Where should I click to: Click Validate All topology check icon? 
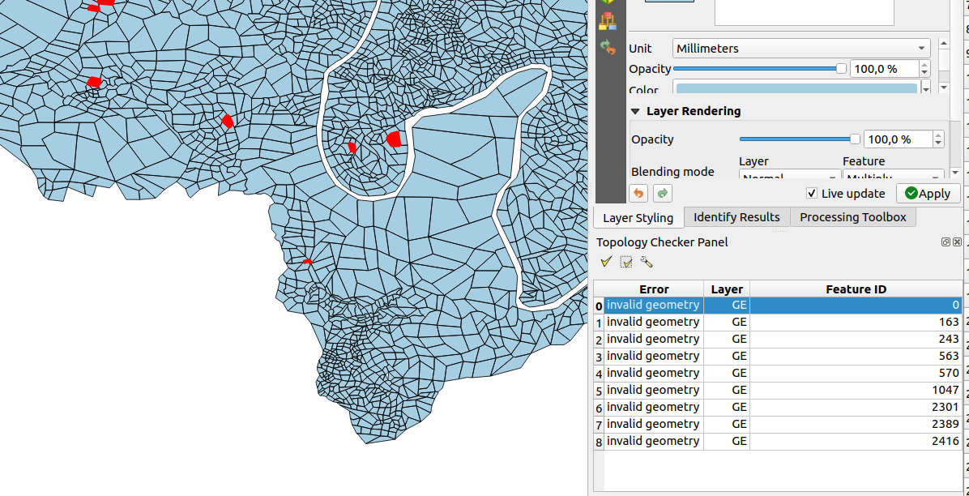(605, 262)
